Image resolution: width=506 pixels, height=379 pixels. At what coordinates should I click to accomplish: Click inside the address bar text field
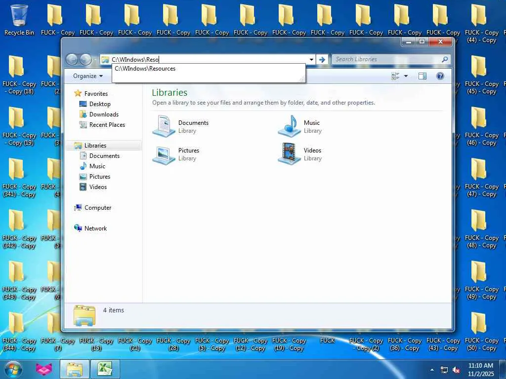[x=209, y=59]
